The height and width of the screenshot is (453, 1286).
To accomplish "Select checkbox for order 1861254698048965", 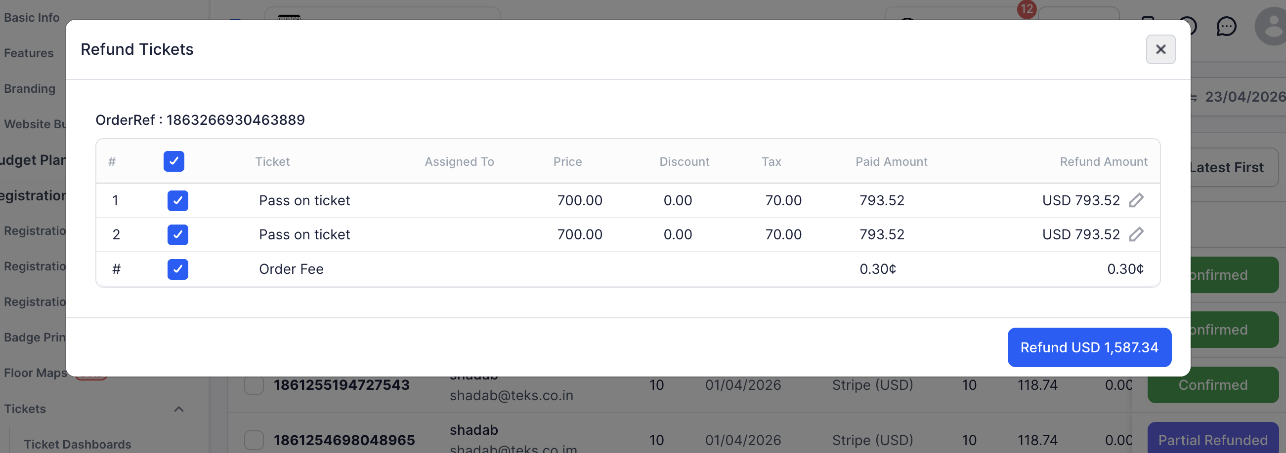I will (x=254, y=440).
